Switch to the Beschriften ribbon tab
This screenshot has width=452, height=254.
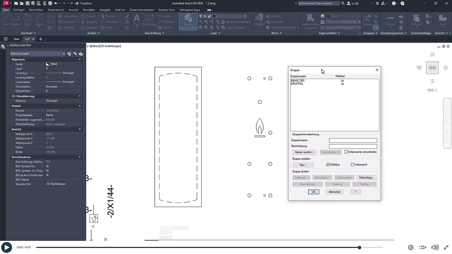[x=36, y=10]
